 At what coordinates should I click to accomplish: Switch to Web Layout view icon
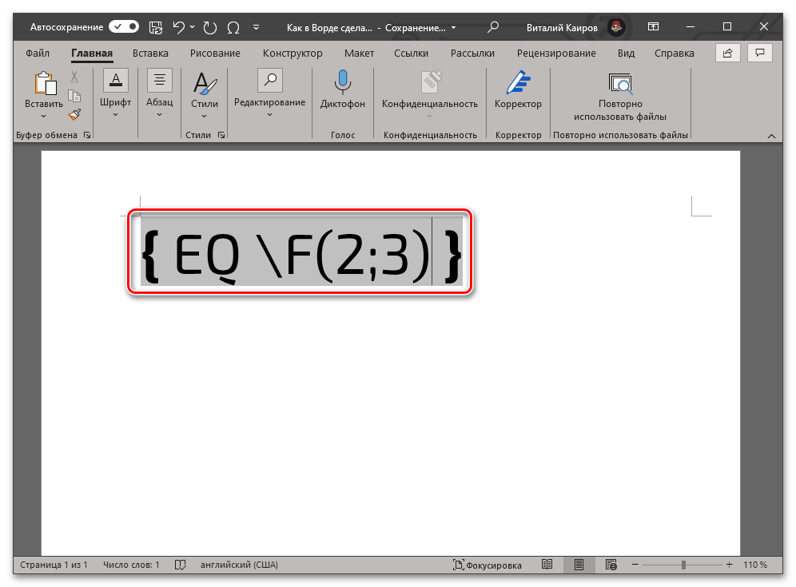(x=611, y=565)
